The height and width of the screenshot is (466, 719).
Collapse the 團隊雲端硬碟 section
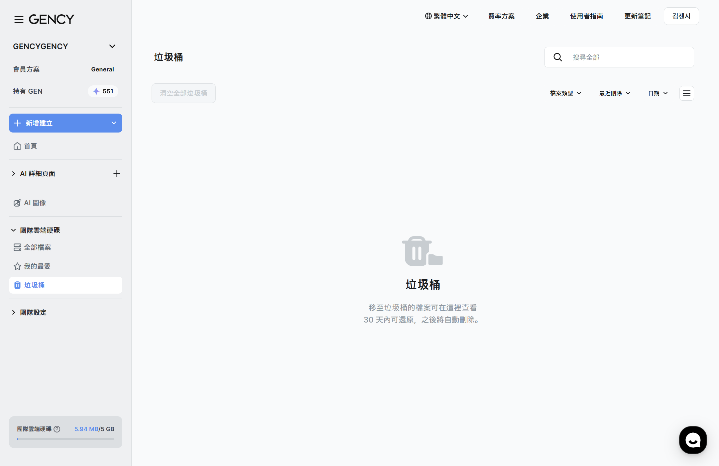click(x=14, y=230)
